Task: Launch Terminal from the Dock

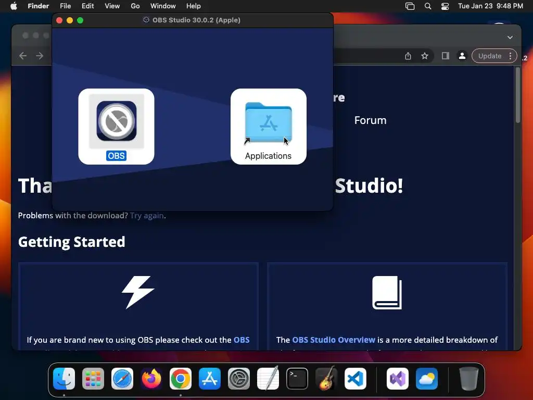Action: [x=297, y=379]
